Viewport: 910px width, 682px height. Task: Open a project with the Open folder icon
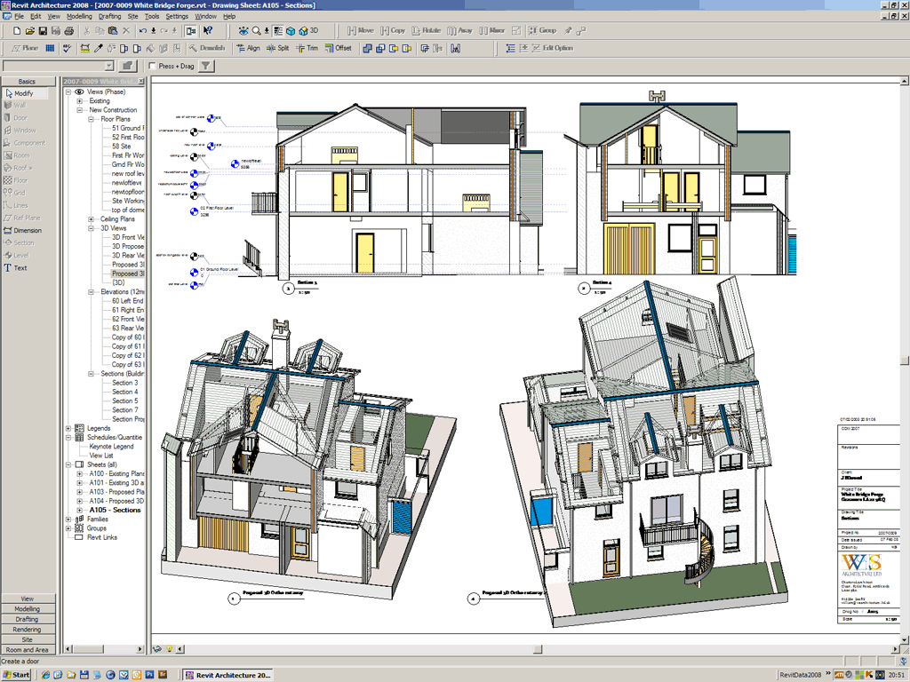(29, 31)
